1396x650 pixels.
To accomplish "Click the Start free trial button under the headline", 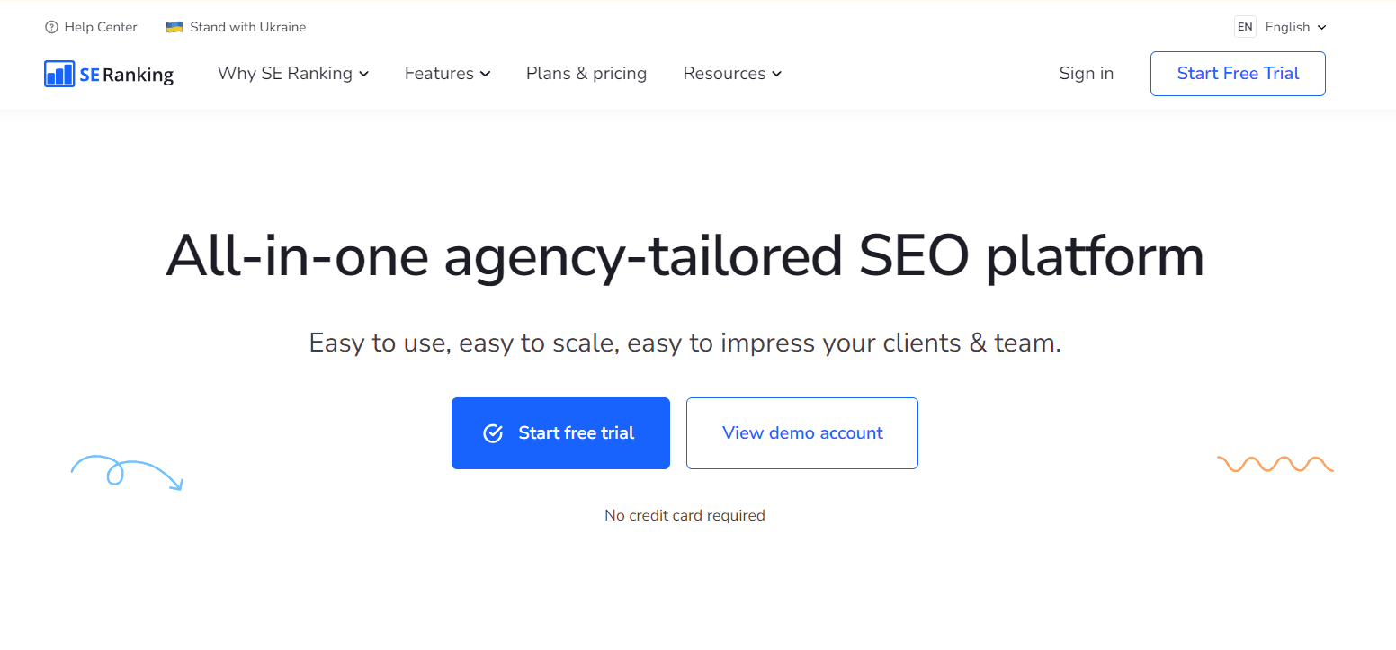I will pyautogui.click(x=560, y=432).
